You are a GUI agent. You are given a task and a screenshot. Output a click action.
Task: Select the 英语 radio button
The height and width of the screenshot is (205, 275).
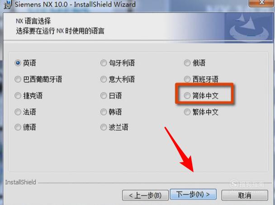(18, 63)
